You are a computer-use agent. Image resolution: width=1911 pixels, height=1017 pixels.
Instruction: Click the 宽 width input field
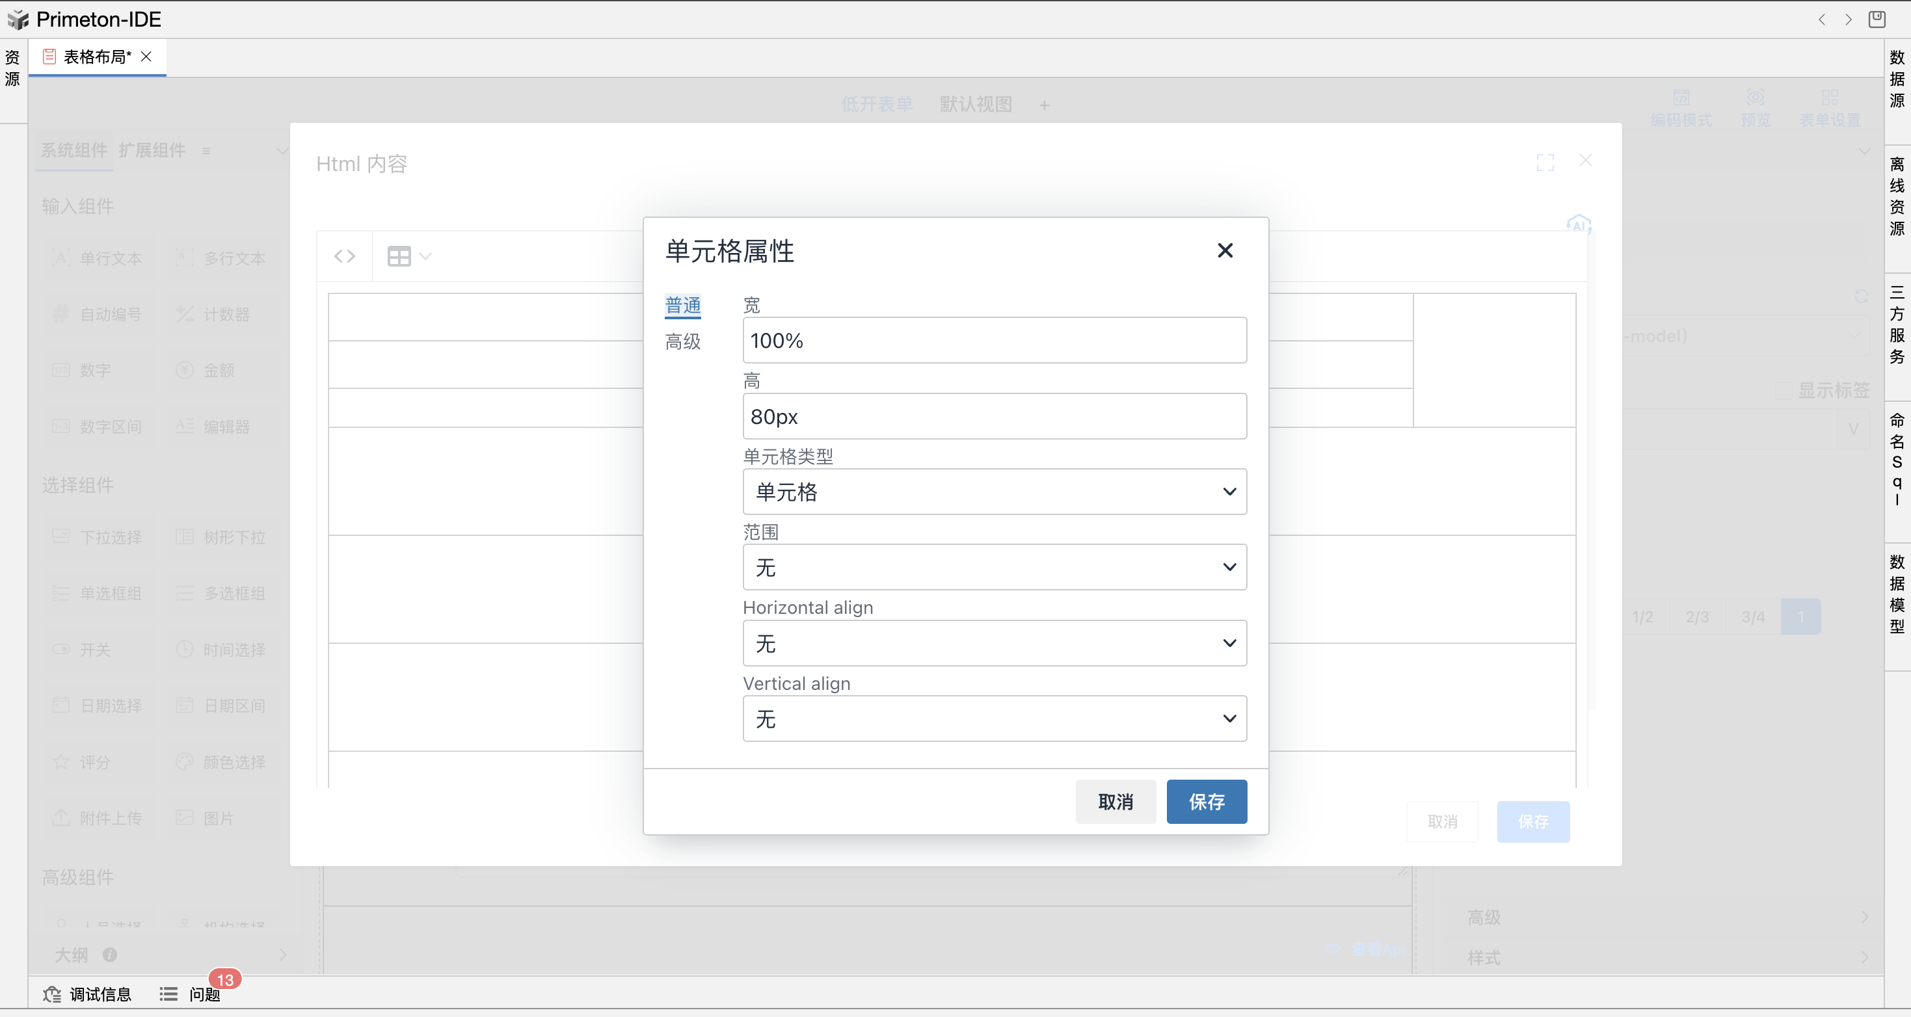tap(994, 341)
